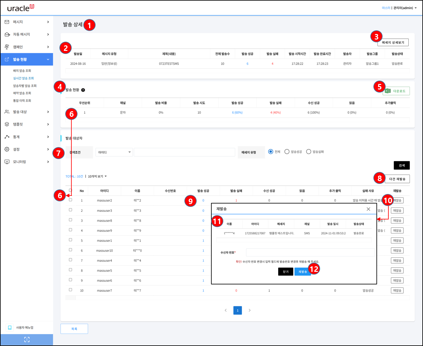Open 예약 발송 조회 submenu
This screenshot has height=346, width=423.
coord(22,93)
